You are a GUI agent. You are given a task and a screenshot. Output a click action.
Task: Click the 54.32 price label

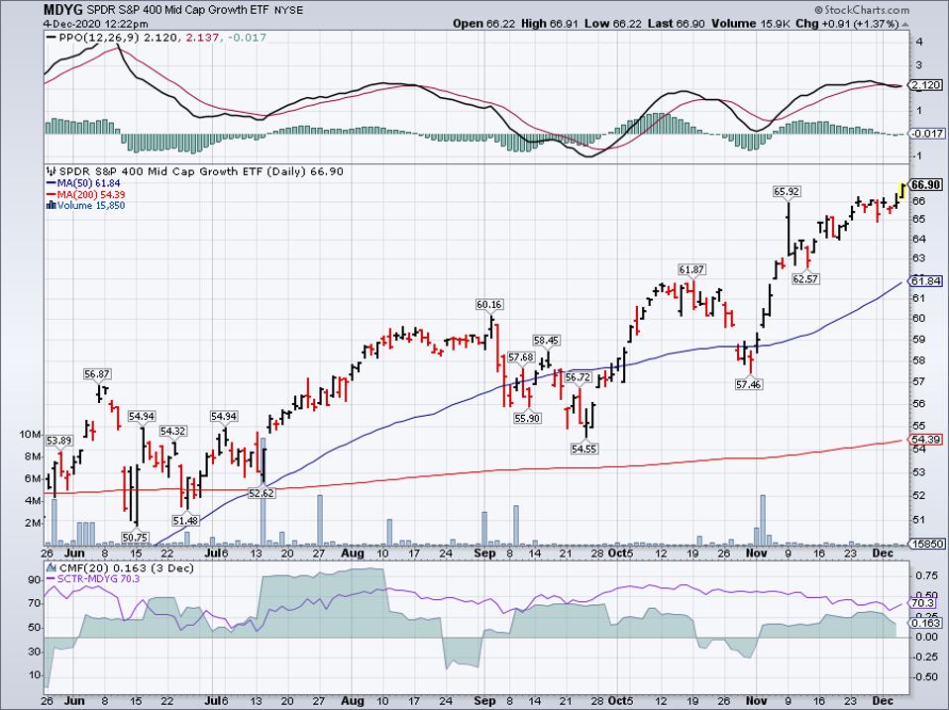[x=173, y=431]
